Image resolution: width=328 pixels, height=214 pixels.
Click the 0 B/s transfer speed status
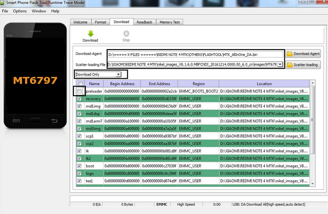pyautogui.click(x=97, y=204)
